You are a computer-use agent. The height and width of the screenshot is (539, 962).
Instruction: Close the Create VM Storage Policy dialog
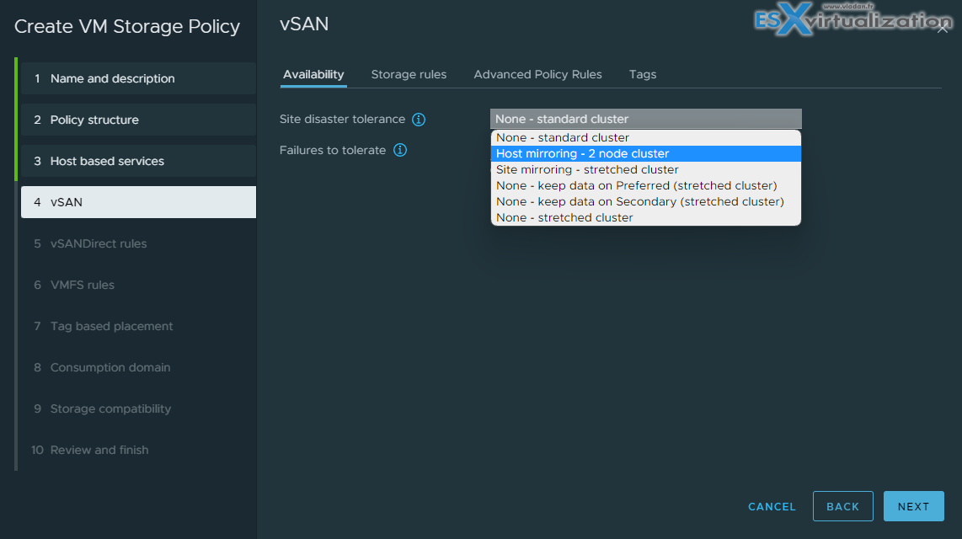click(943, 28)
